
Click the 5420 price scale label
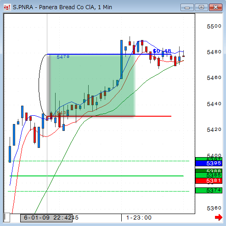tap(214, 130)
